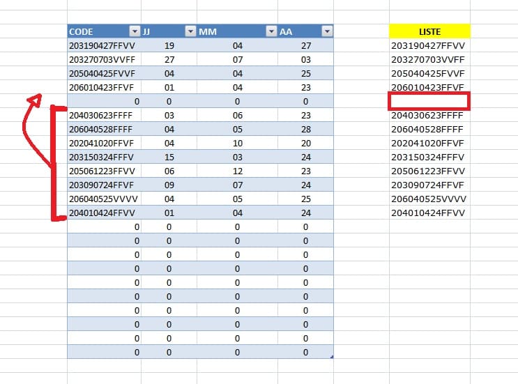Open the CODE column filter dropdown
518x384 pixels.
135,31
